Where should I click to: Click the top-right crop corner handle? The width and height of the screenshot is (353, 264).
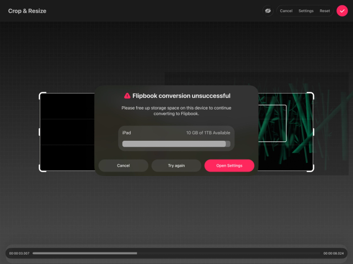click(x=311, y=96)
